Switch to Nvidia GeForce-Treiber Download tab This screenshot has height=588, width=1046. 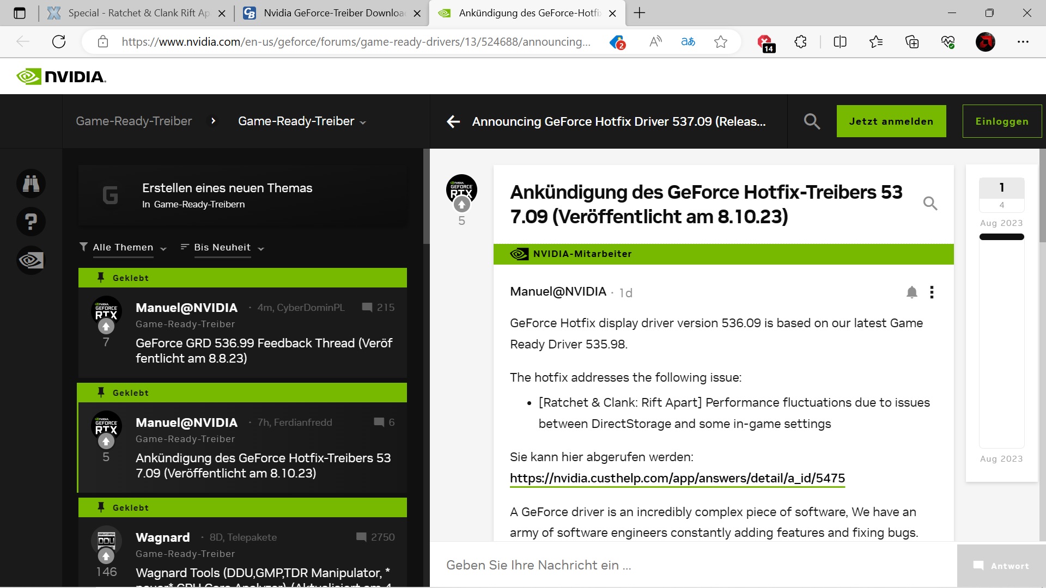333,13
